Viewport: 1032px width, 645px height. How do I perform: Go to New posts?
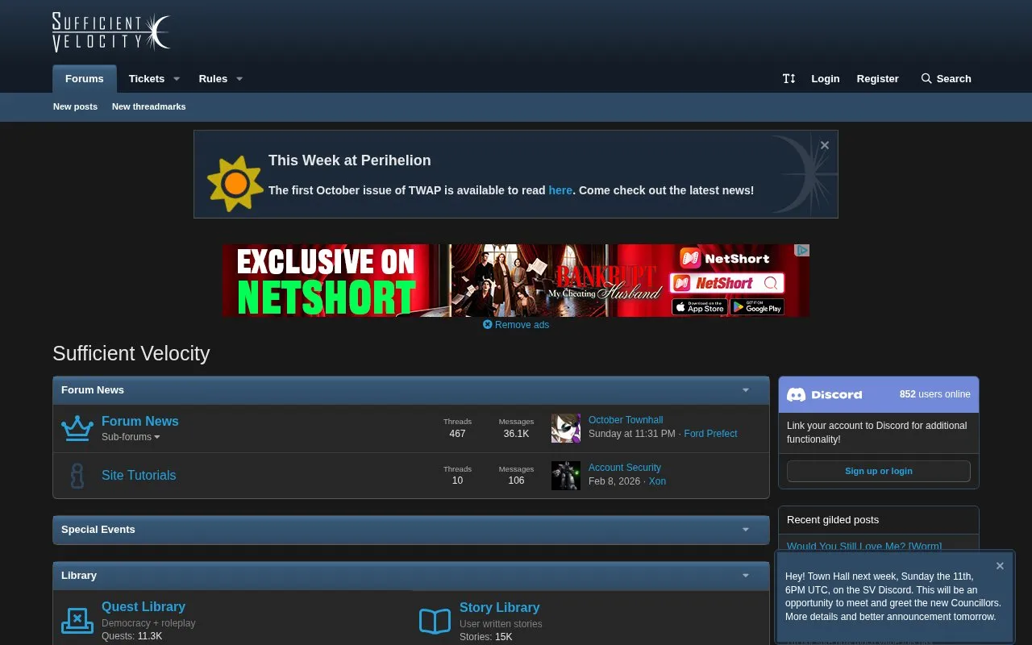[75, 106]
